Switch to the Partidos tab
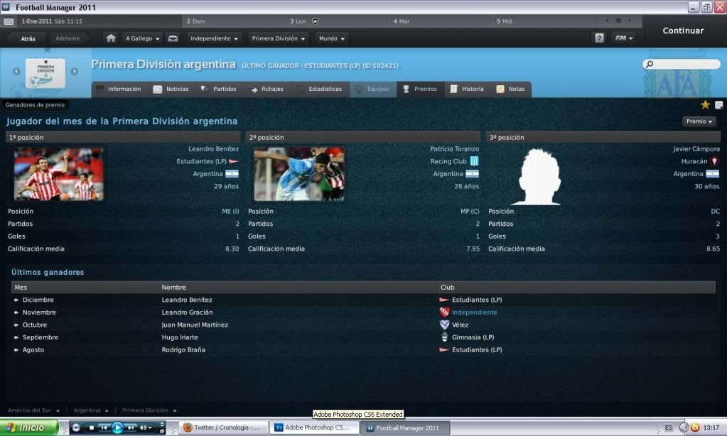The width and height of the screenshot is (727, 436). [x=219, y=89]
